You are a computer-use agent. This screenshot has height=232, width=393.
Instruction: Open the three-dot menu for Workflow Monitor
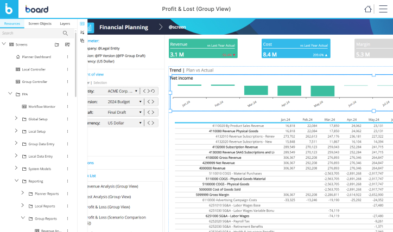[x=68, y=107]
